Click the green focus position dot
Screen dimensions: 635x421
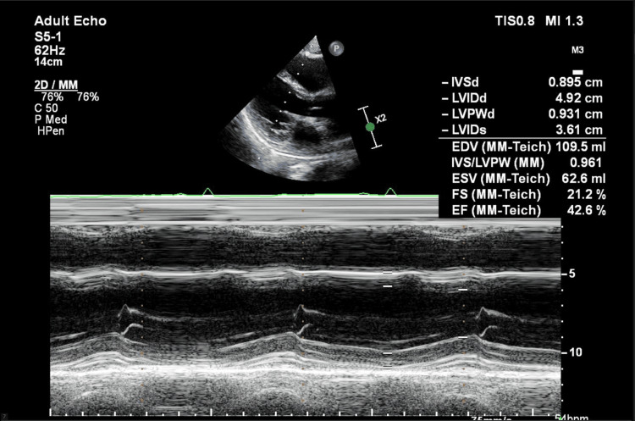(370, 127)
